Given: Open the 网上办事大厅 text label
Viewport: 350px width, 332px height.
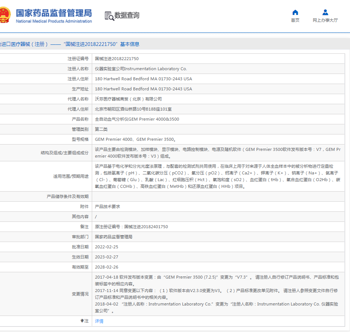Looking at the screenshot, I should 325,20.
